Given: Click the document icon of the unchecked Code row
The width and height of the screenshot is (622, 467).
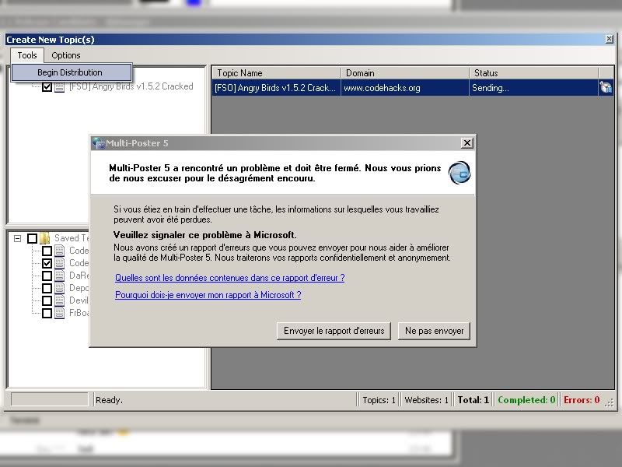Looking at the screenshot, I should (x=60, y=251).
